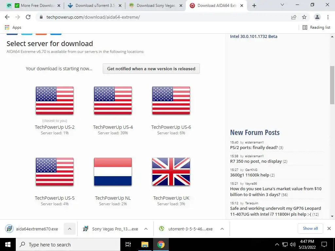
Task: Open the Intel 30.0.101.1732 Beta link
Action: pos(254,36)
